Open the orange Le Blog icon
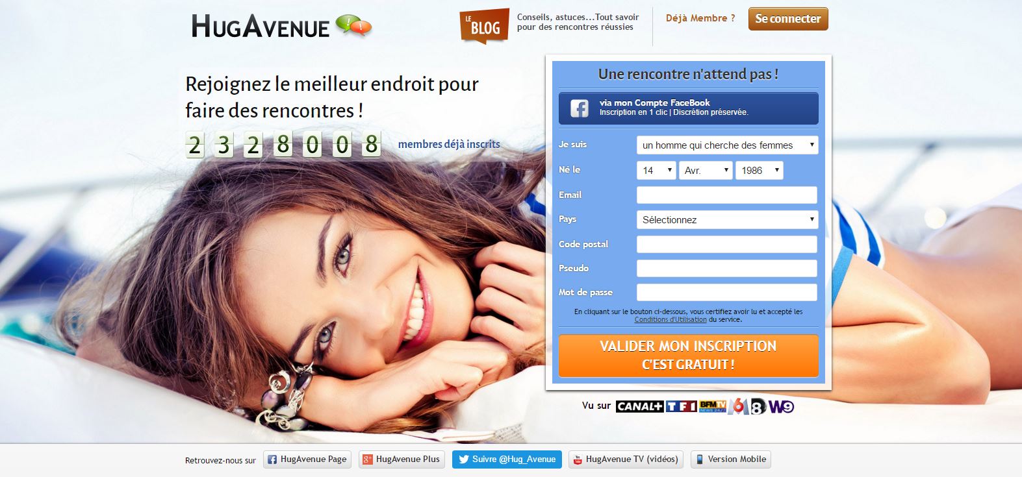Image resolution: width=1022 pixels, height=477 pixels. (484, 26)
